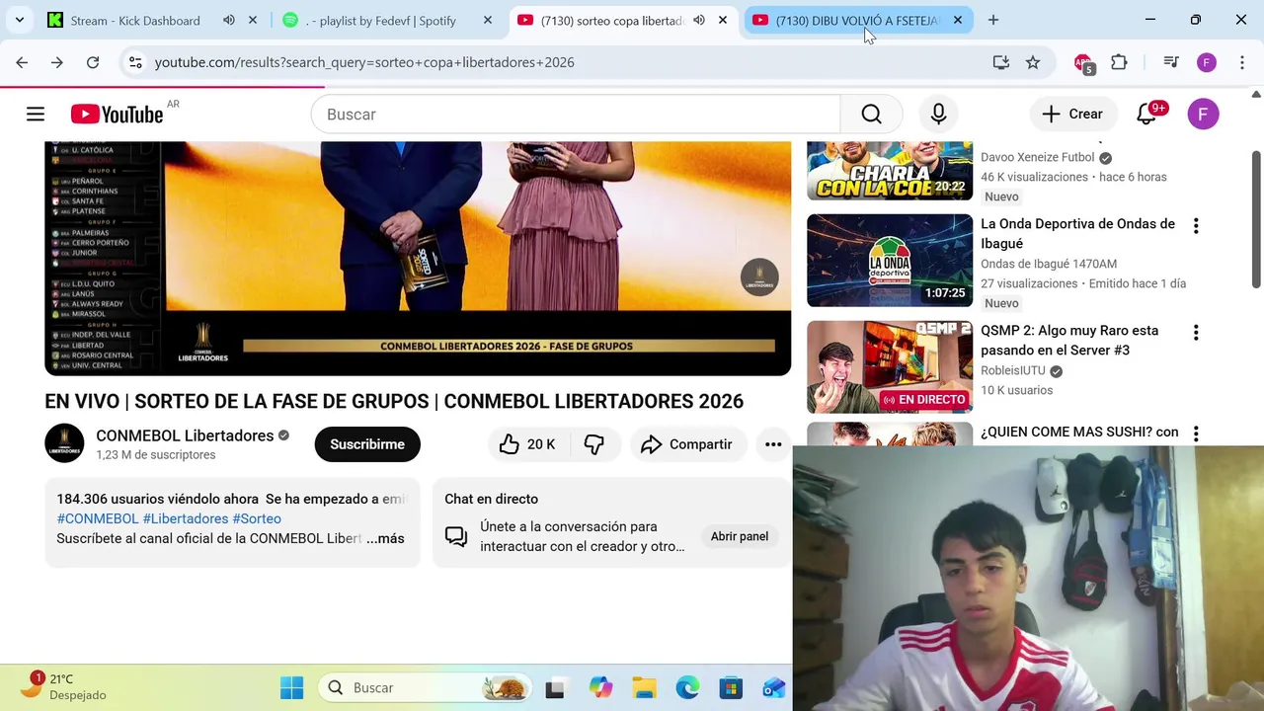Click the taskbar Buscar search box

pyautogui.click(x=425, y=688)
